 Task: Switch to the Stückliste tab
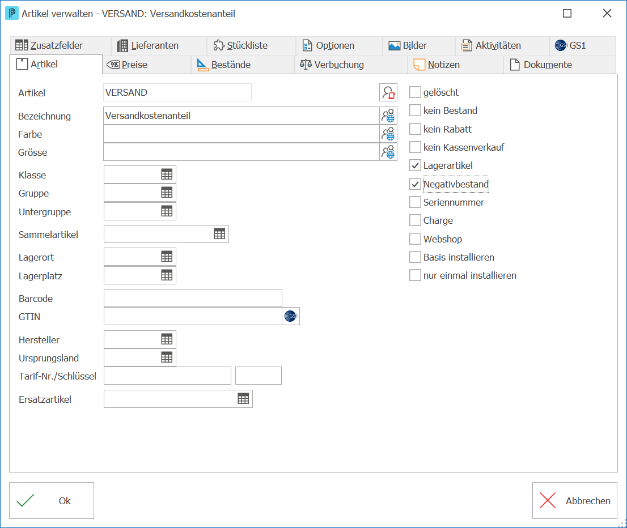click(252, 45)
